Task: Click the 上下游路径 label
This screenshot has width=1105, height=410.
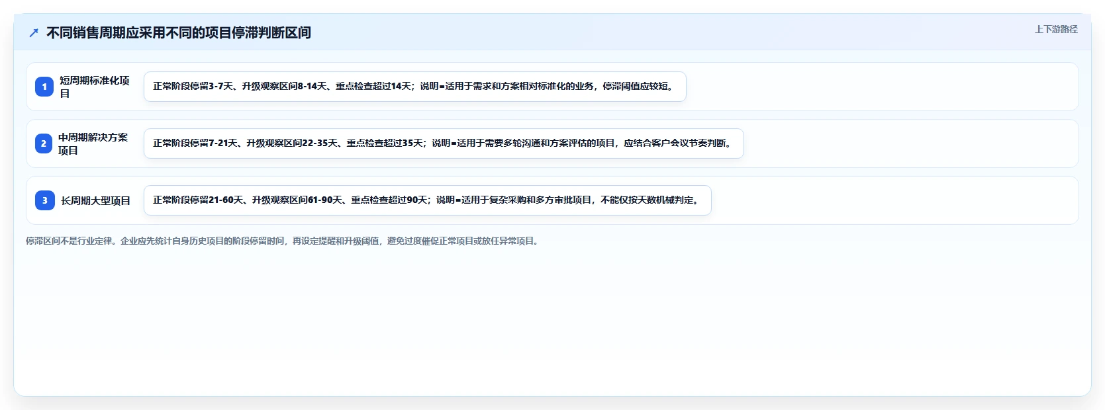Action: click(x=1056, y=30)
